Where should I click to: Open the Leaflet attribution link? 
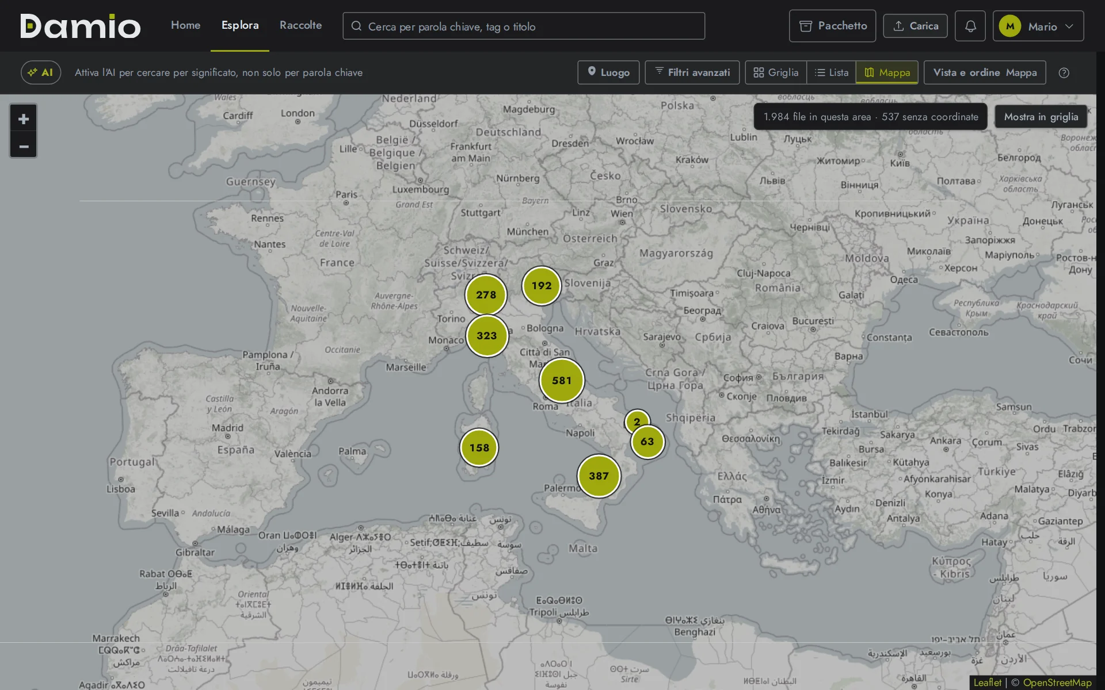[987, 683]
